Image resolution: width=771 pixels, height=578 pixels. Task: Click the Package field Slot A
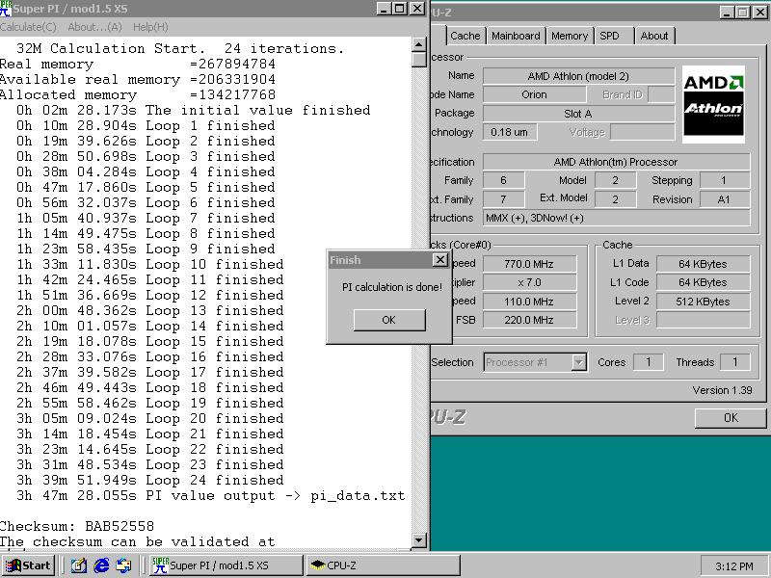pyautogui.click(x=578, y=114)
